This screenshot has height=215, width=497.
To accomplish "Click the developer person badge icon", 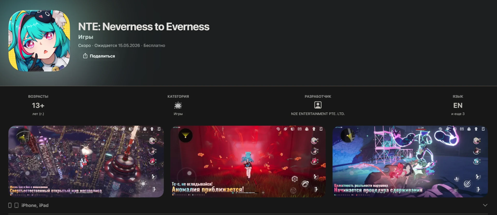I will pos(318,105).
